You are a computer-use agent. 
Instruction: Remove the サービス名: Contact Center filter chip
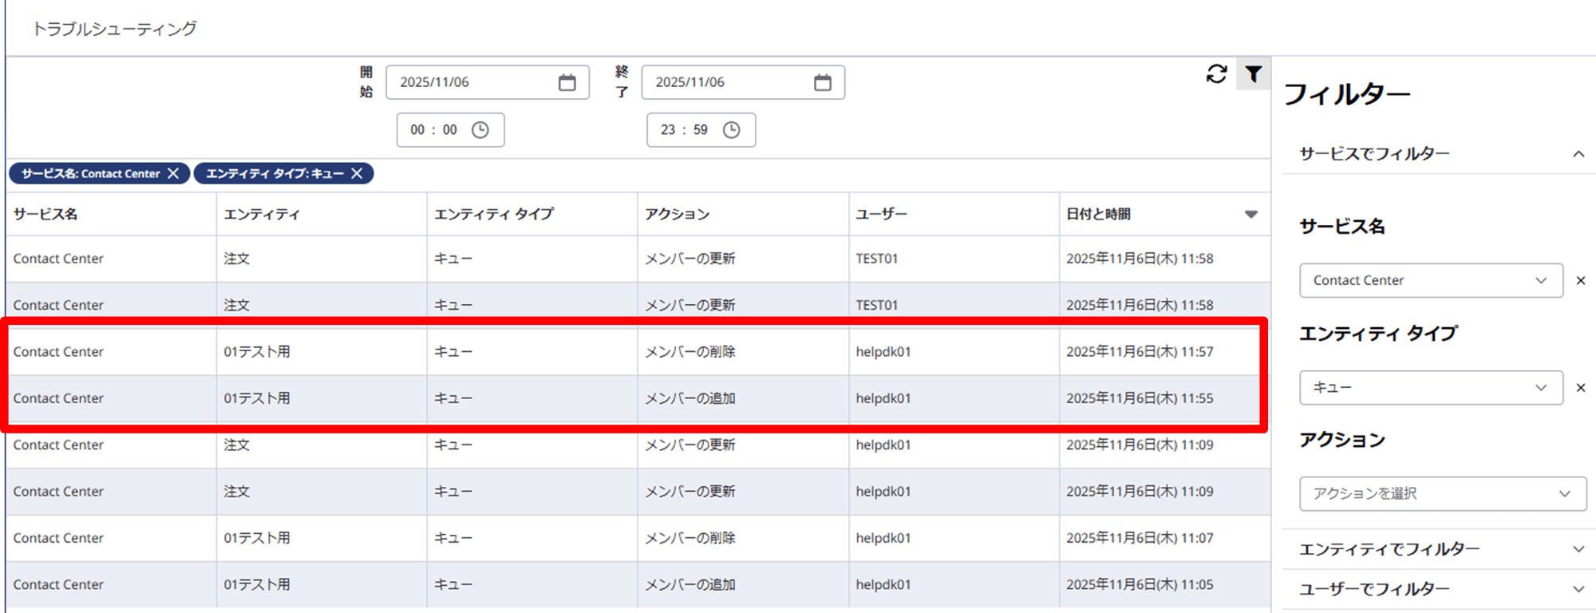(x=173, y=173)
